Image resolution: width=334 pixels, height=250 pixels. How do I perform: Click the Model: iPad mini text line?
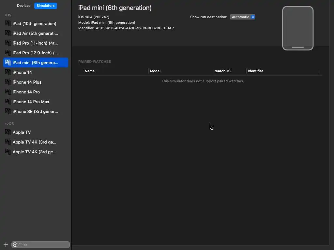[107, 22]
